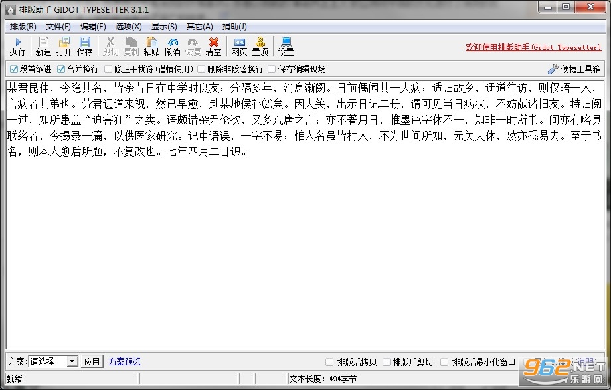Enable 排版后剪切 checkbox
The width and height of the screenshot is (611, 390).
click(x=386, y=362)
